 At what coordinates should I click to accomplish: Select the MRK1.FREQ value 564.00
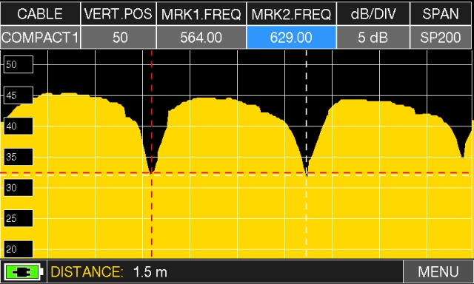pyautogui.click(x=201, y=38)
